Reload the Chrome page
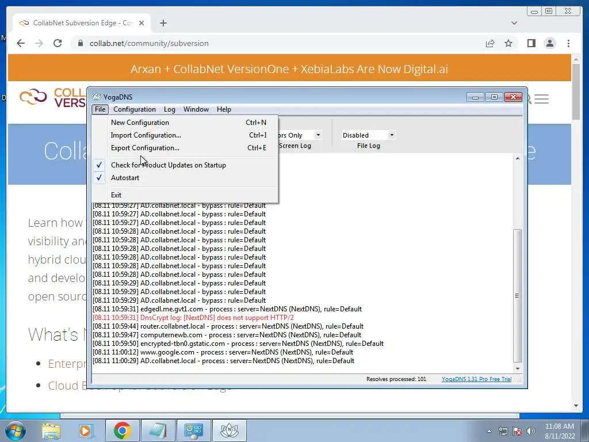This screenshot has width=589, height=442. click(x=58, y=43)
